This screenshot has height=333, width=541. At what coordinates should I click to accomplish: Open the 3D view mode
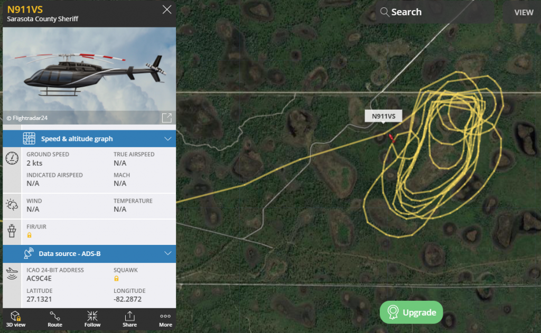[15, 319]
